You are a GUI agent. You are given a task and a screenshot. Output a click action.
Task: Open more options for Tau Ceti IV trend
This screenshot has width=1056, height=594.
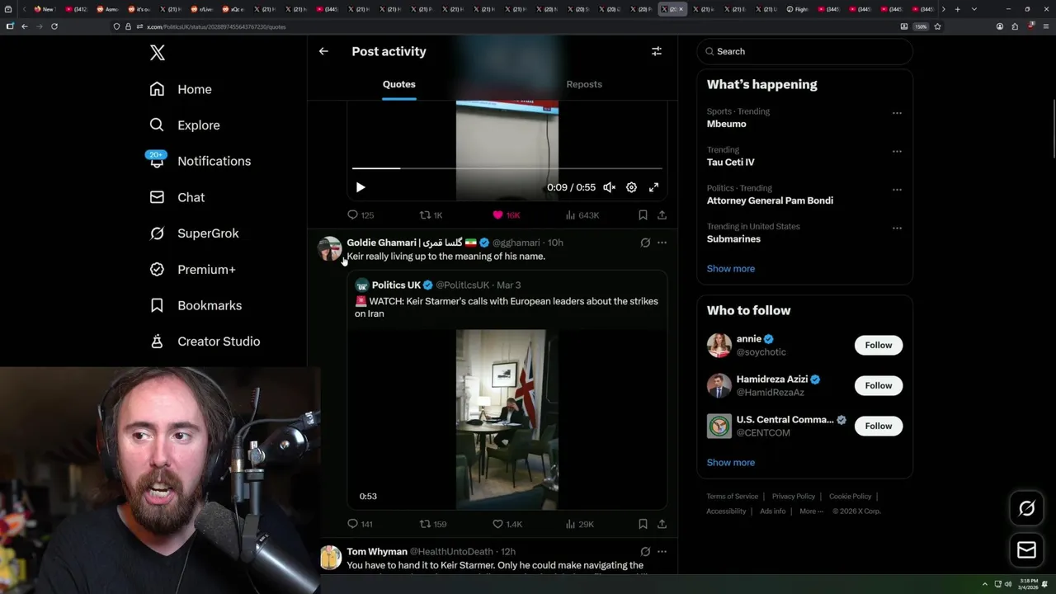pos(897,151)
